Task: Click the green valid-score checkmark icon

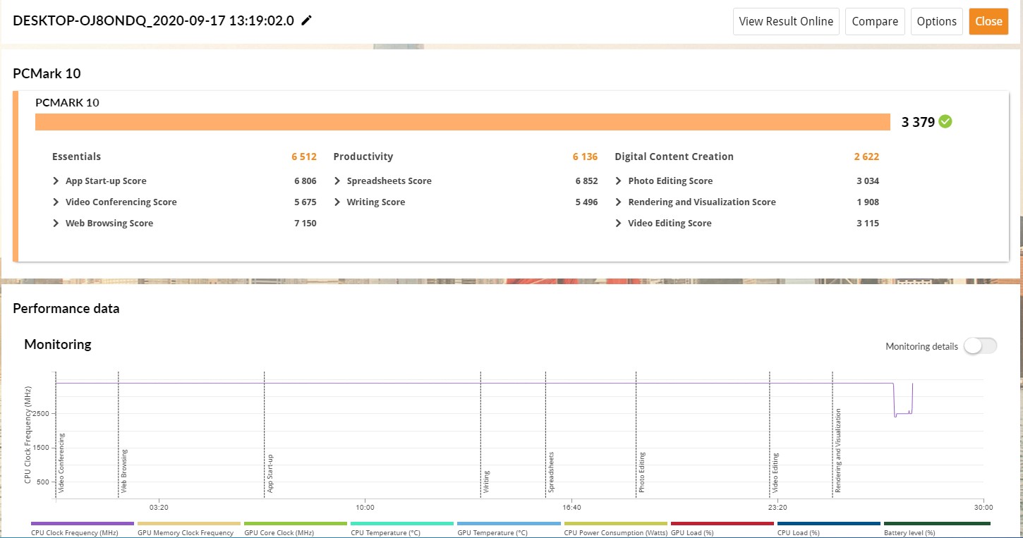Action: [945, 122]
